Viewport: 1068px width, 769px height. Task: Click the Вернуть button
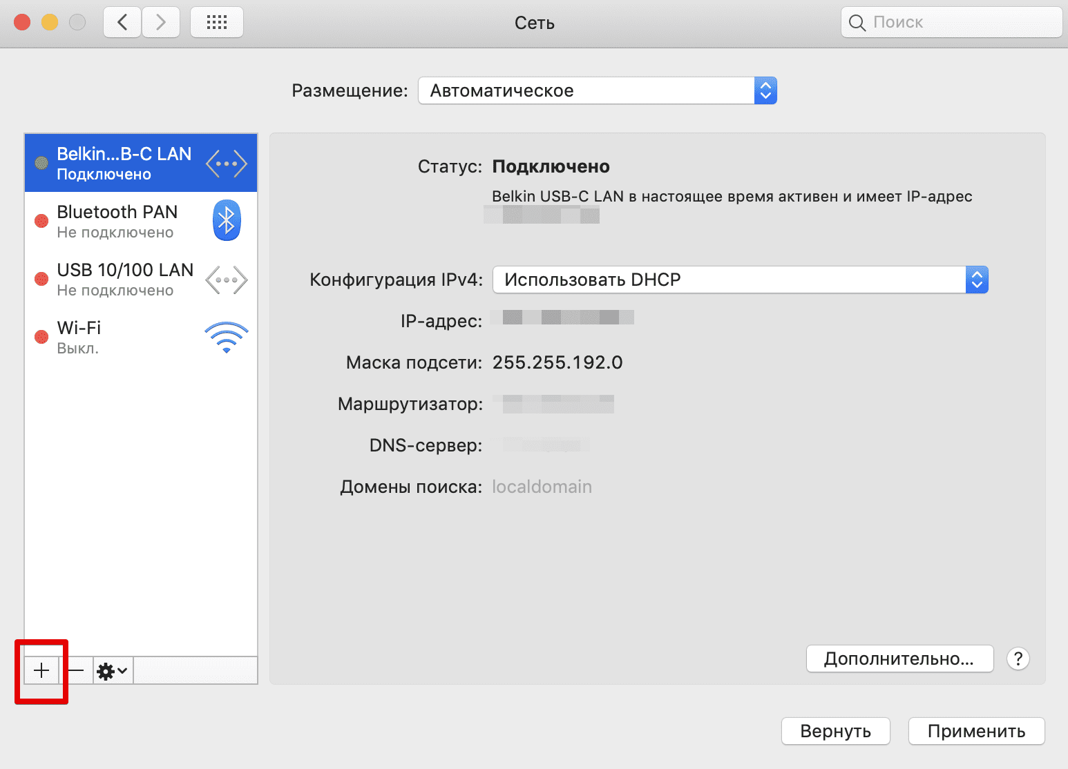(x=835, y=731)
